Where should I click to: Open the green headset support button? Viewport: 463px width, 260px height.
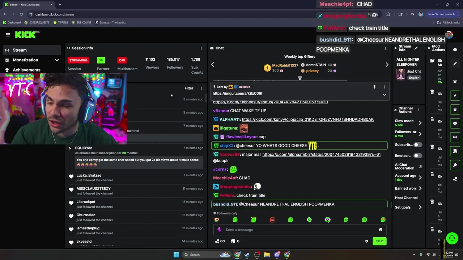[452, 238]
